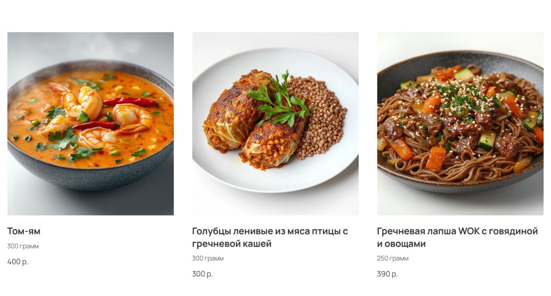The width and height of the screenshot is (551, 296).
Task: Select the 400 р. price of Том-ям
Action: tap(18, 262)
